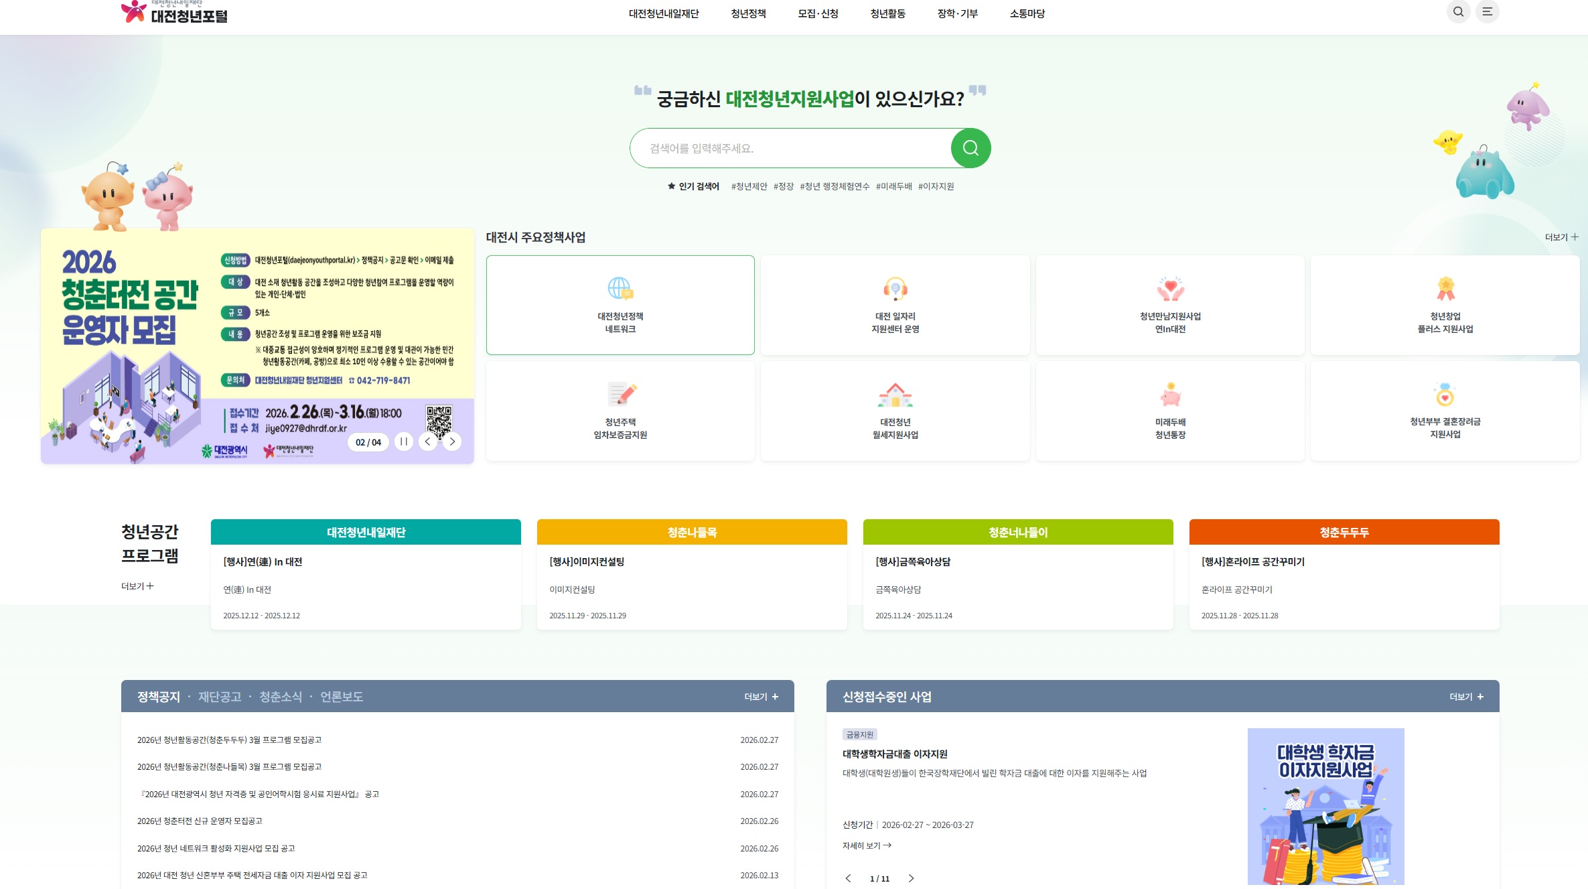Expand 더보기 under 청년공간 프로그램
Image resolution: width=1588 pixels, height=889 pixels.
pyautogui.click(x=137, y=586)
